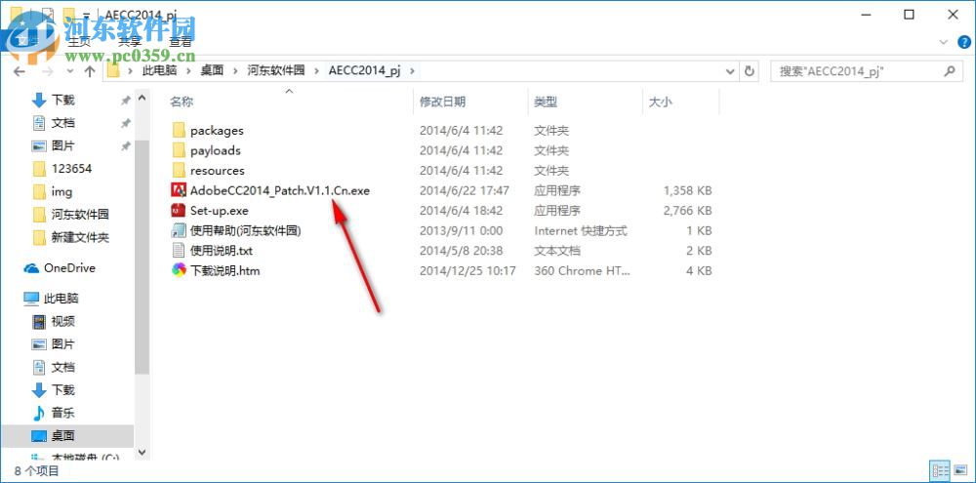Go up one folder level
Image resolution: width=976 pixels, height=483 pixels.
(90, 71)
